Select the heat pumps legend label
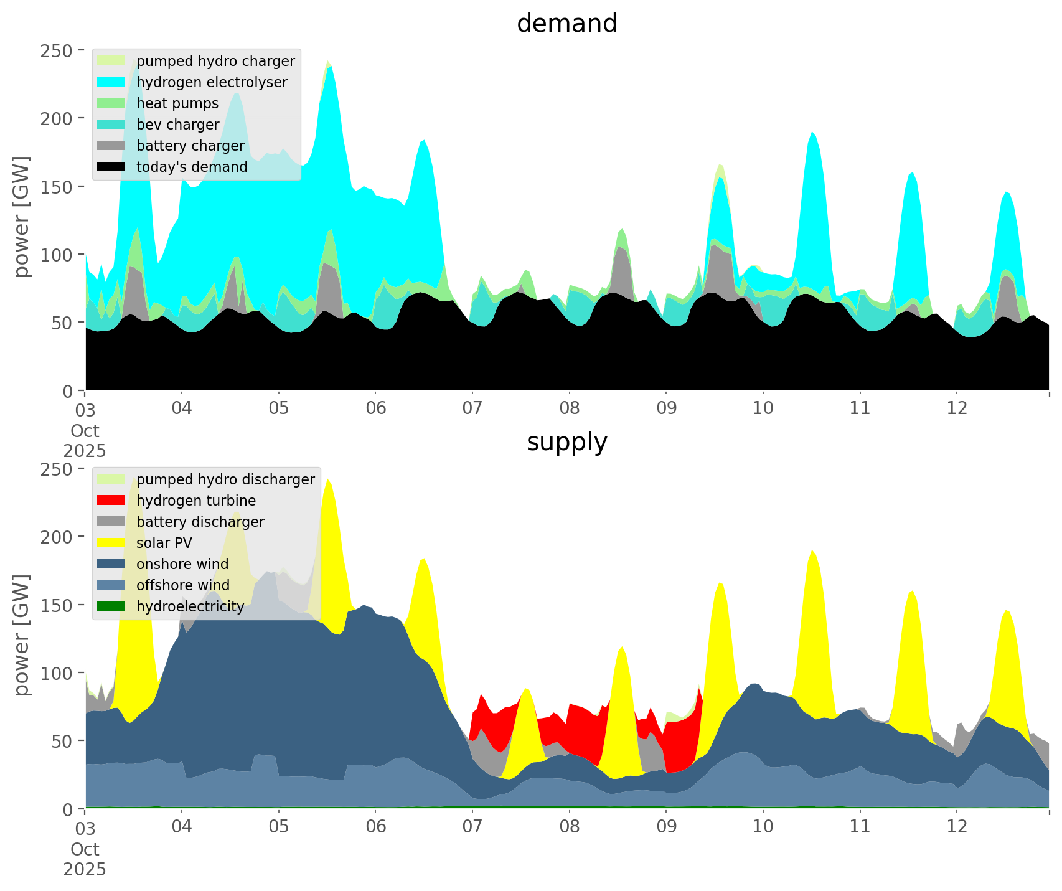1062x891 pixels. point(177,103)
